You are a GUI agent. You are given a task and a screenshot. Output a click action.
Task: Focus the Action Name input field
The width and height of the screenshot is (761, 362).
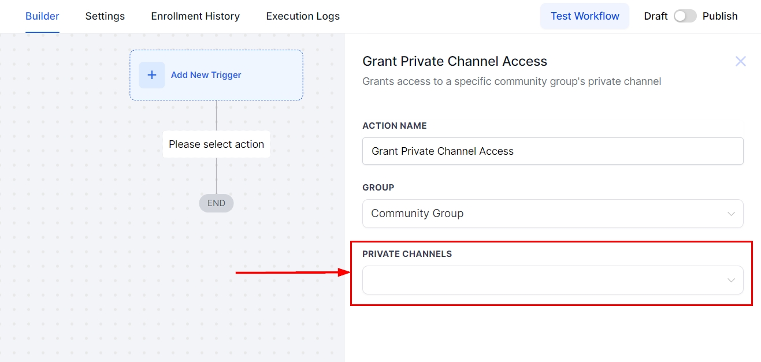tap(552, 151)
